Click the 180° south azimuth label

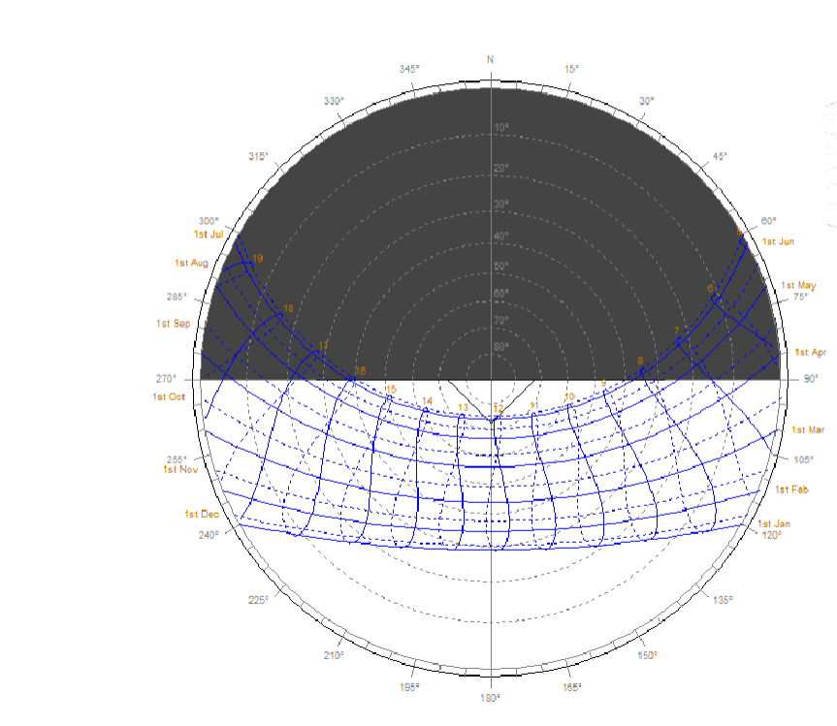pos(491,698)
